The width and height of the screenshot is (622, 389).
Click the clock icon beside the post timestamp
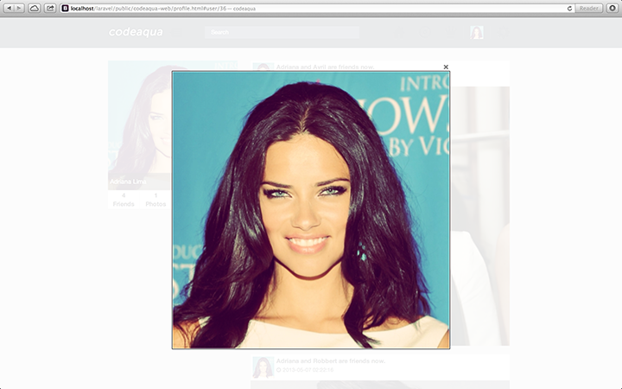[279, 369]
